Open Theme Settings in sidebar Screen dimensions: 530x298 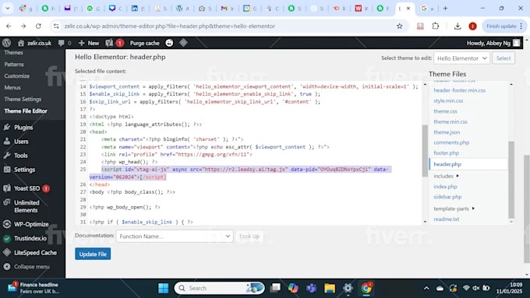pyautogui.click(x=23, y=100)
